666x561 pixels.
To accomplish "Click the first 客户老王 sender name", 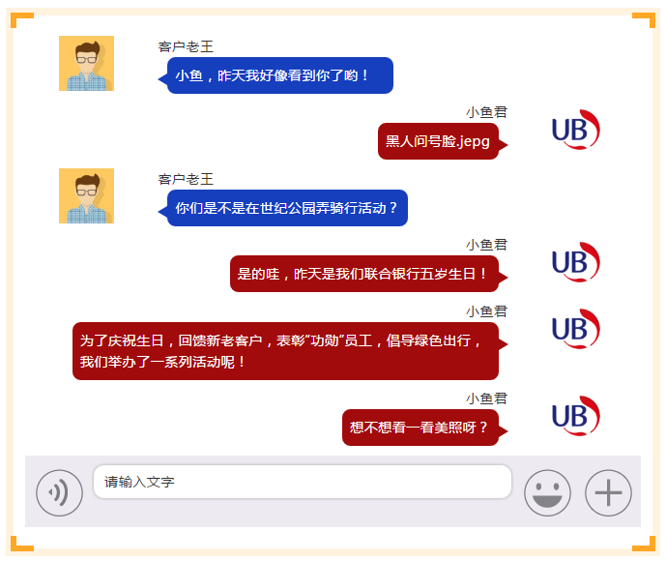I will coord(186,46).
